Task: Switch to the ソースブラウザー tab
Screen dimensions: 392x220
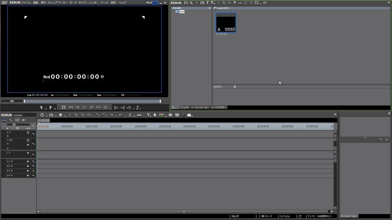Action: (219, 107)
